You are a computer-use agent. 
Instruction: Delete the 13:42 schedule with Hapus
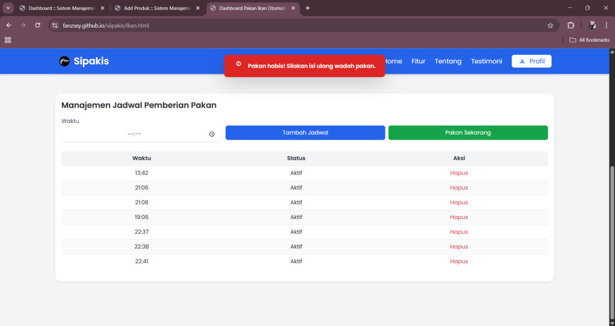point(459,173)
